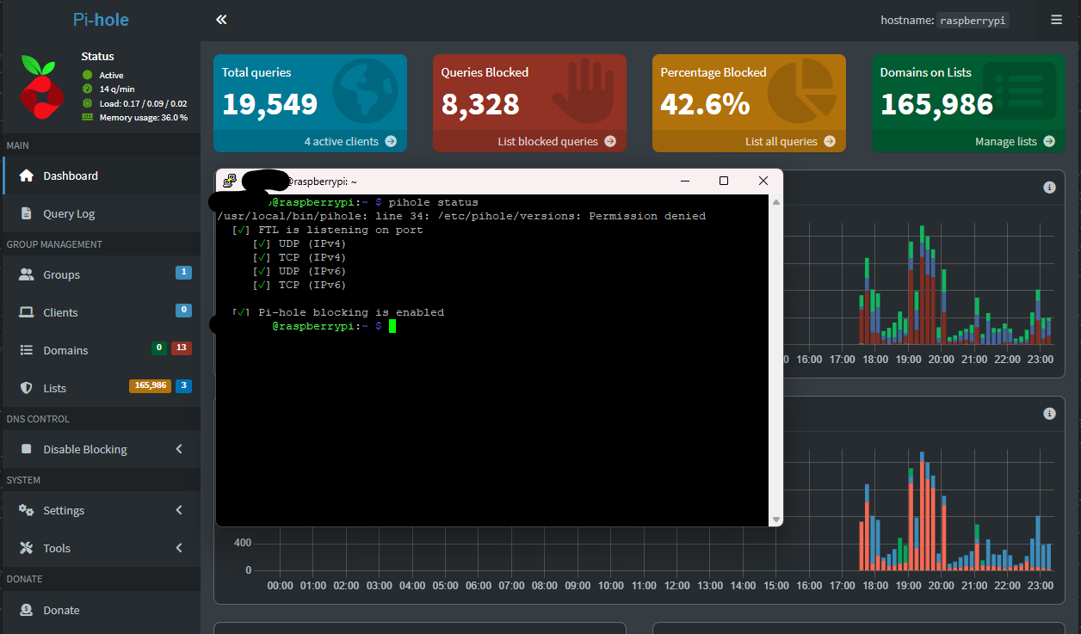
Task: Click the arrow icon next to 'Manage lists'
Action: pyautogui.click(x=1049, y=141)
